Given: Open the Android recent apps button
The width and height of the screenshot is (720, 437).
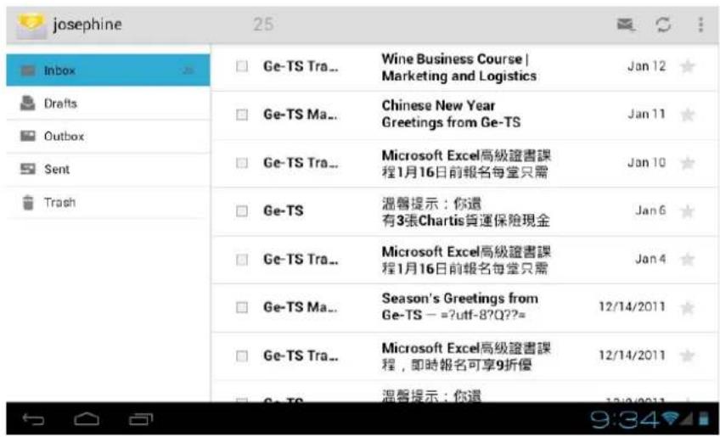Looking at the screenshot, I should (141, 419).
